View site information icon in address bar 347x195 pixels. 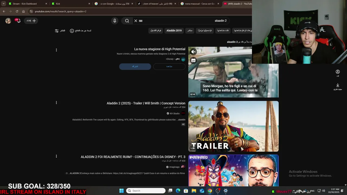(x=31, y=11)
